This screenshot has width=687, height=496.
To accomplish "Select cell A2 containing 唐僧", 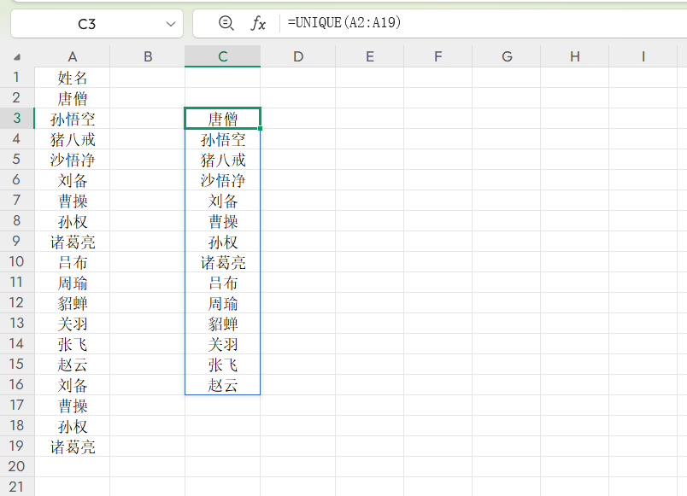I will click(72, 97).
